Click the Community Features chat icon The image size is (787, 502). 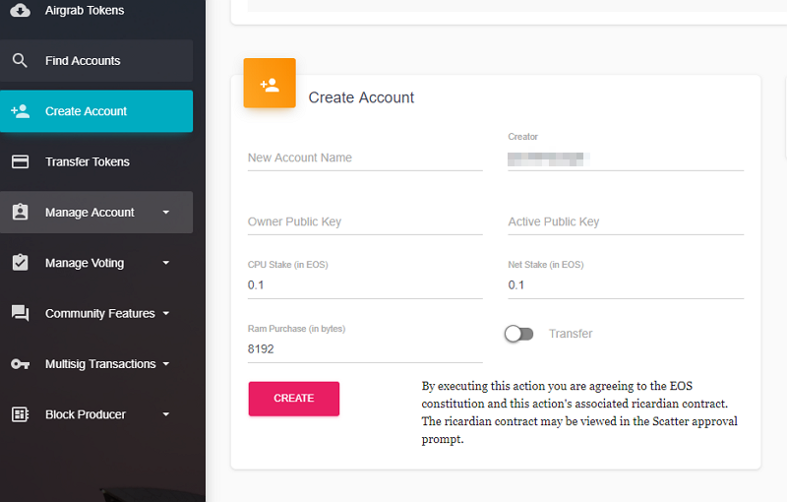click(20, 313)
